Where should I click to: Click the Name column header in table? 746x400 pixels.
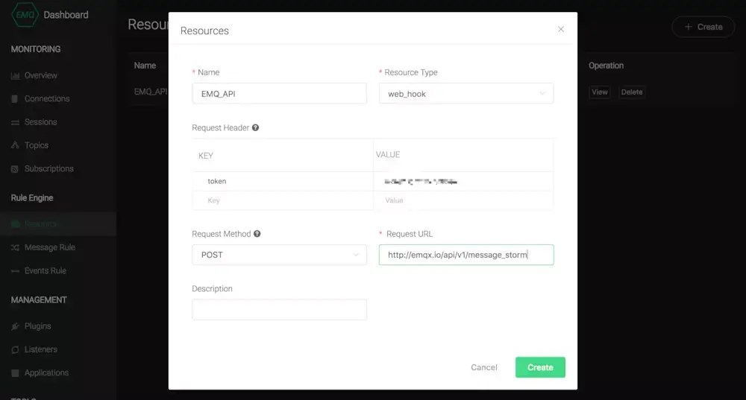(145, 66)
